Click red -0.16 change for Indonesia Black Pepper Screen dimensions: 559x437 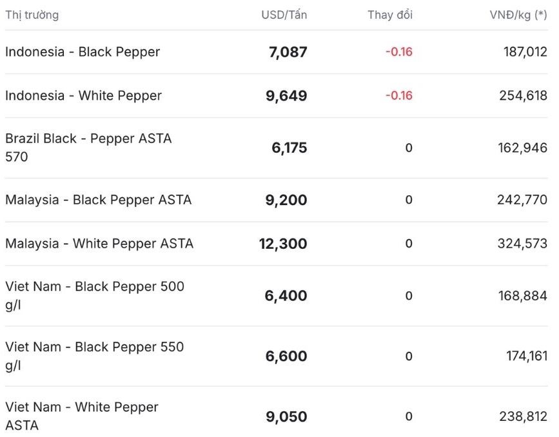point(398,52)
